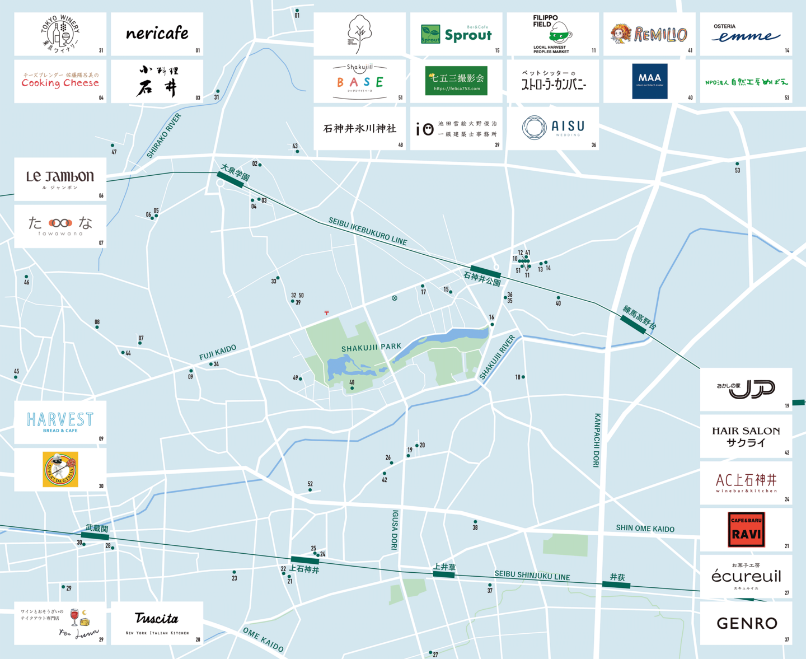Image resolution: width=806 pixels, height=659 pixels.
Task: Click the Sprout Bar & Cafe logo
Action: click(x=456, y=35)
